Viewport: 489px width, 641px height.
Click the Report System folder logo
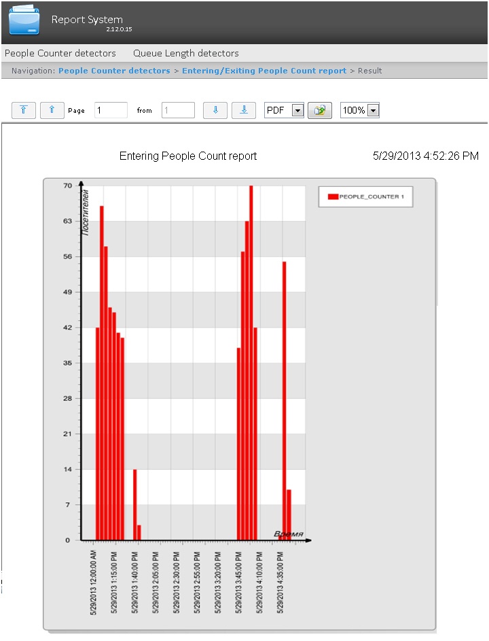[x=24, y=21]
